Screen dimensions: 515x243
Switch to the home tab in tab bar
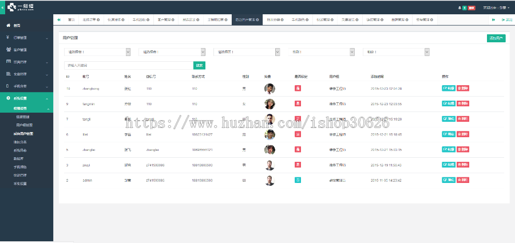tap(71, 19)
